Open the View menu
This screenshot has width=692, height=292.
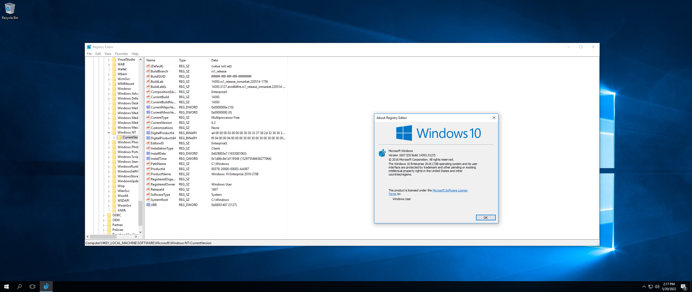[x=108, y=54]
